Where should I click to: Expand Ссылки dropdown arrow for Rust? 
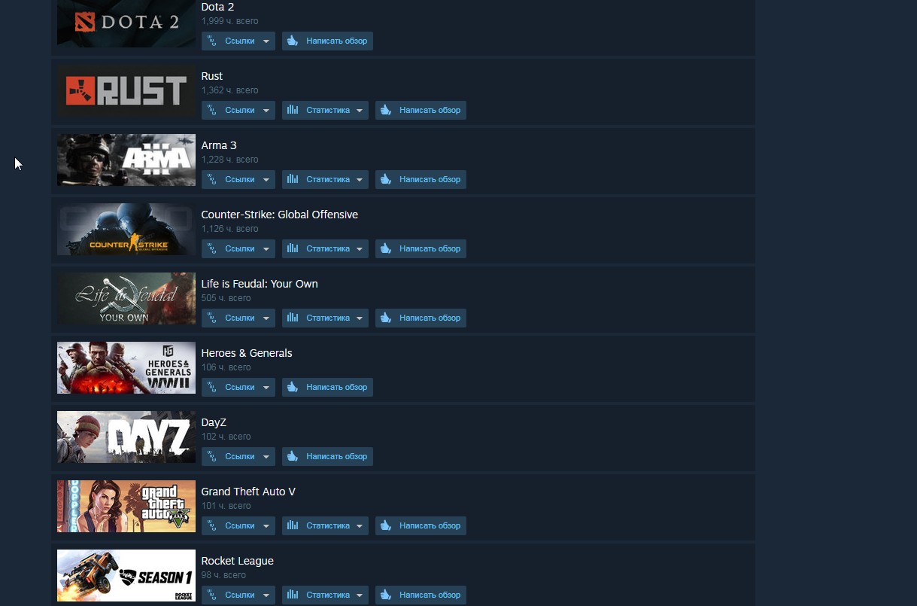click(266, 111)
